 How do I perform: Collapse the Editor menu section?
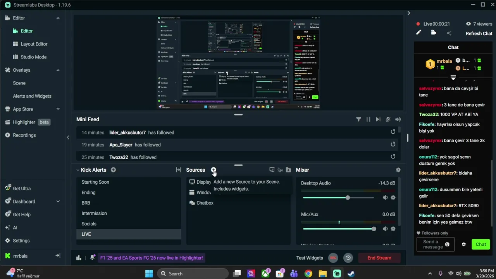click(x=58, y=18)
